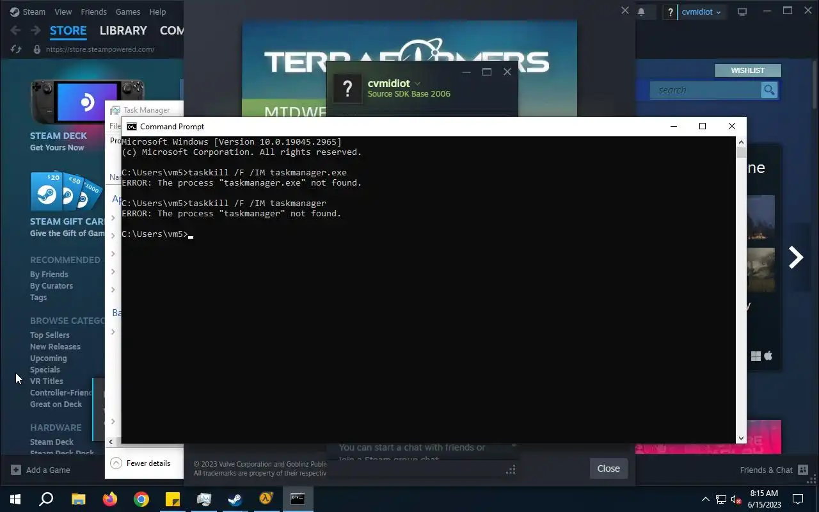Screen dimensions: 819x512
Task: Open the VR Titles link
Action: (x=47, y=381)
